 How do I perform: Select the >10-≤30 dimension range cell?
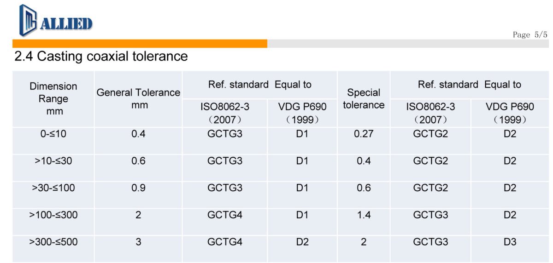coord(53,161)
